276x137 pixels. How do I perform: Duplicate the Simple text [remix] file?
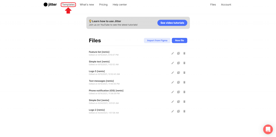(178, 63)
